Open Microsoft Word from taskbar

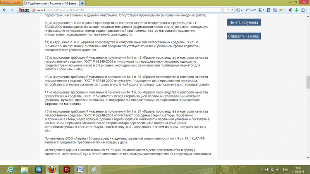(x=80, y=169)
